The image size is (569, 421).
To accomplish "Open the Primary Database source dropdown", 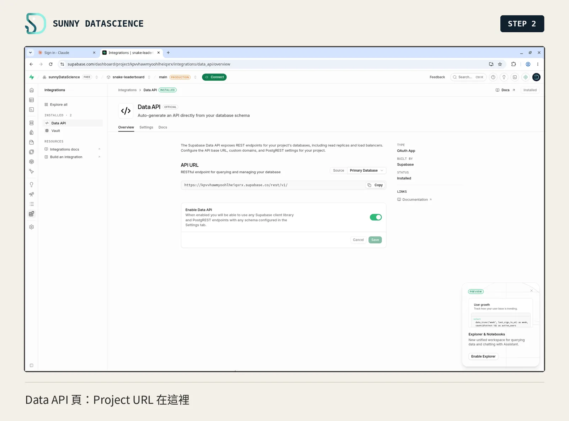I will point(366,171).
